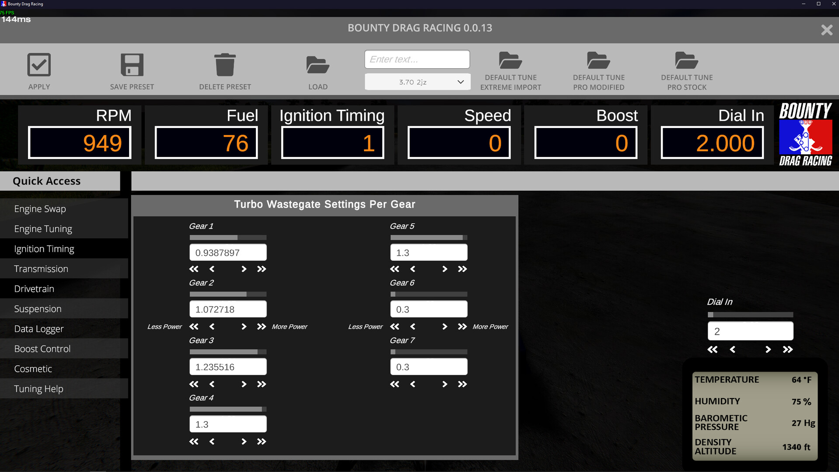The height and width of the screenshot is (472, 839).
Task: Open the Load folder icon
Action: pos(318,65)
